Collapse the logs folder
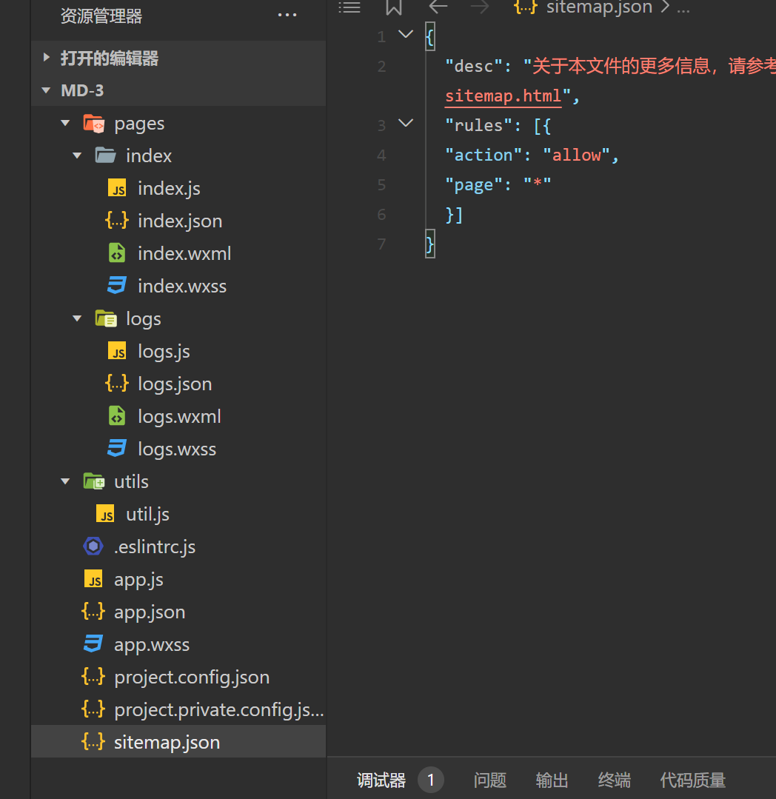776x799 pixels. pos(78,319)
